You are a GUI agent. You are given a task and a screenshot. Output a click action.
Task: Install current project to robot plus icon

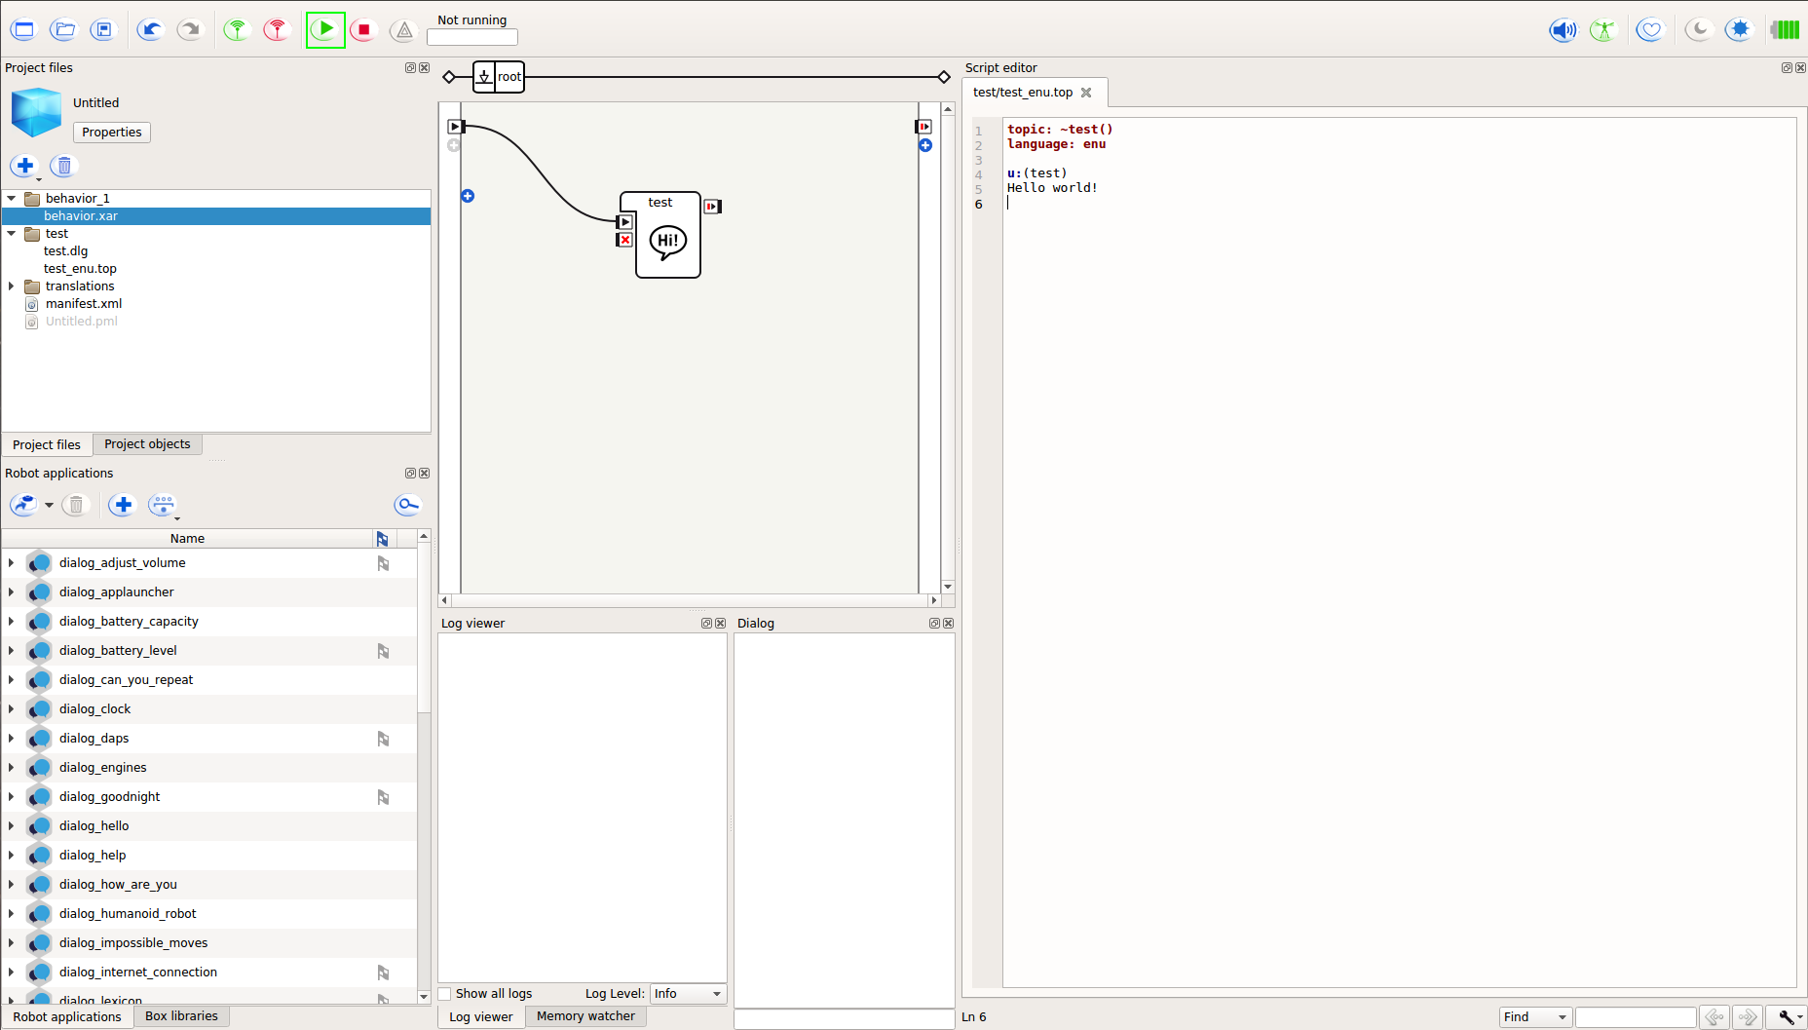[123, 505]
